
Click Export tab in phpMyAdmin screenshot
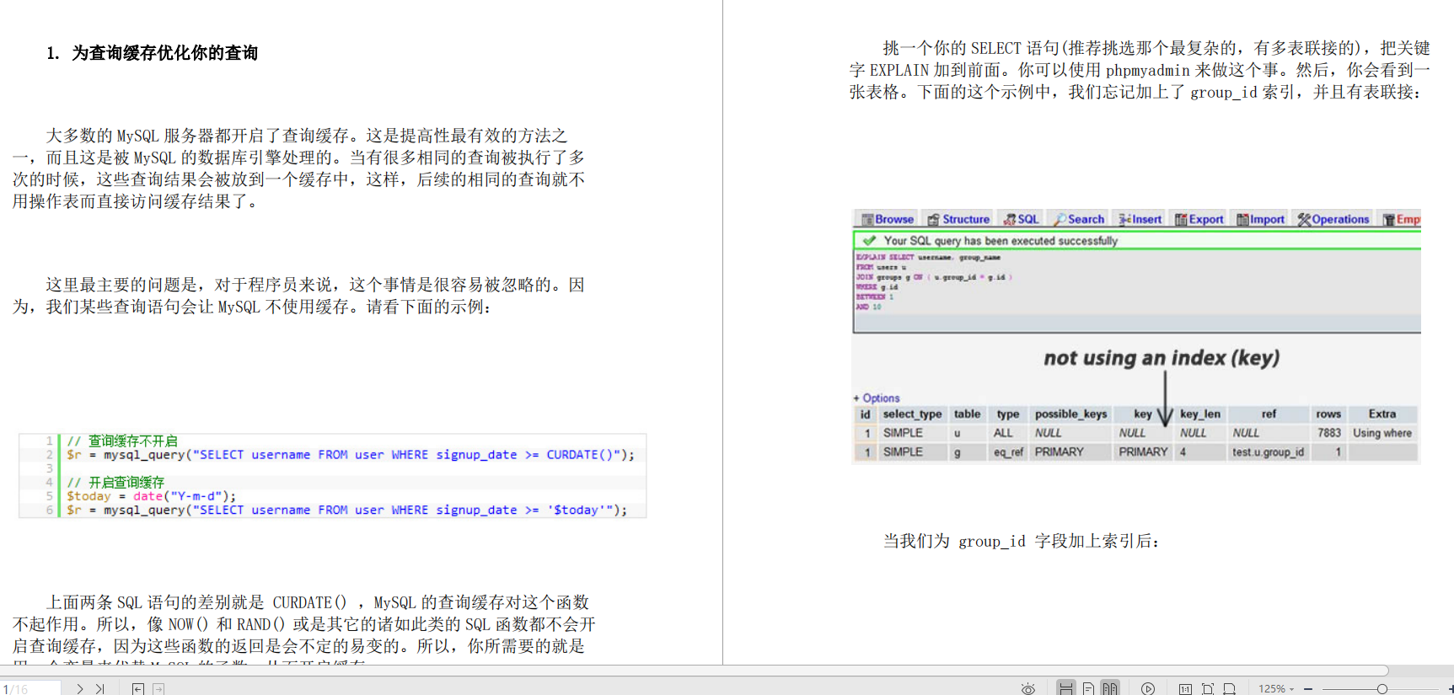pyautogui.click(x=1199, y=219)
